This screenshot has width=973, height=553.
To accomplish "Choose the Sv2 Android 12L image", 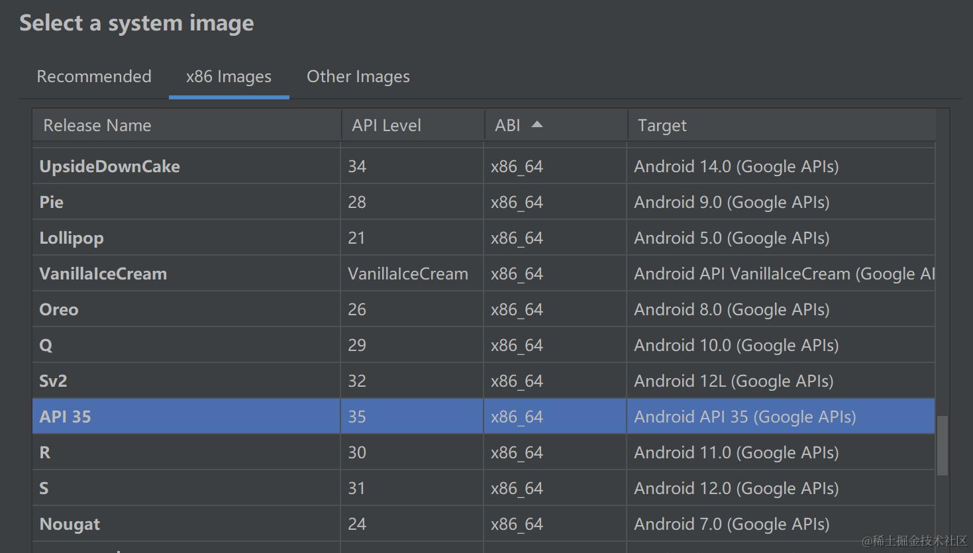I will (x=484, y=381).
